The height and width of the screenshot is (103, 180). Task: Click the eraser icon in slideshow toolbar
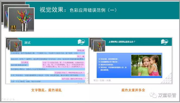point(11,99)
